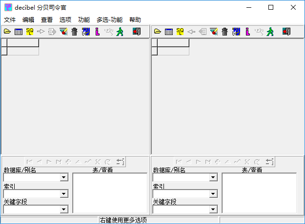Maximize the decibel window
Viewport: 305px width, 224px height.
[x=271, y=7]
